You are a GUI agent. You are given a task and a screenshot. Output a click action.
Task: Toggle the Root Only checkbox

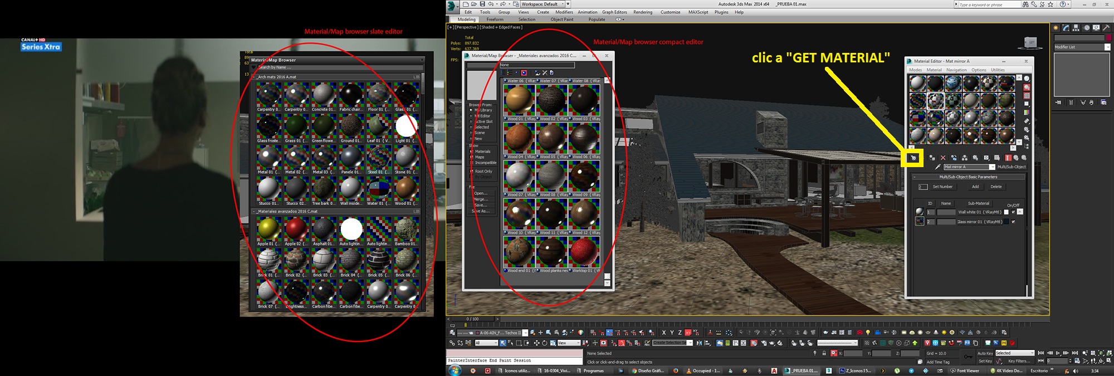(471, 172)
